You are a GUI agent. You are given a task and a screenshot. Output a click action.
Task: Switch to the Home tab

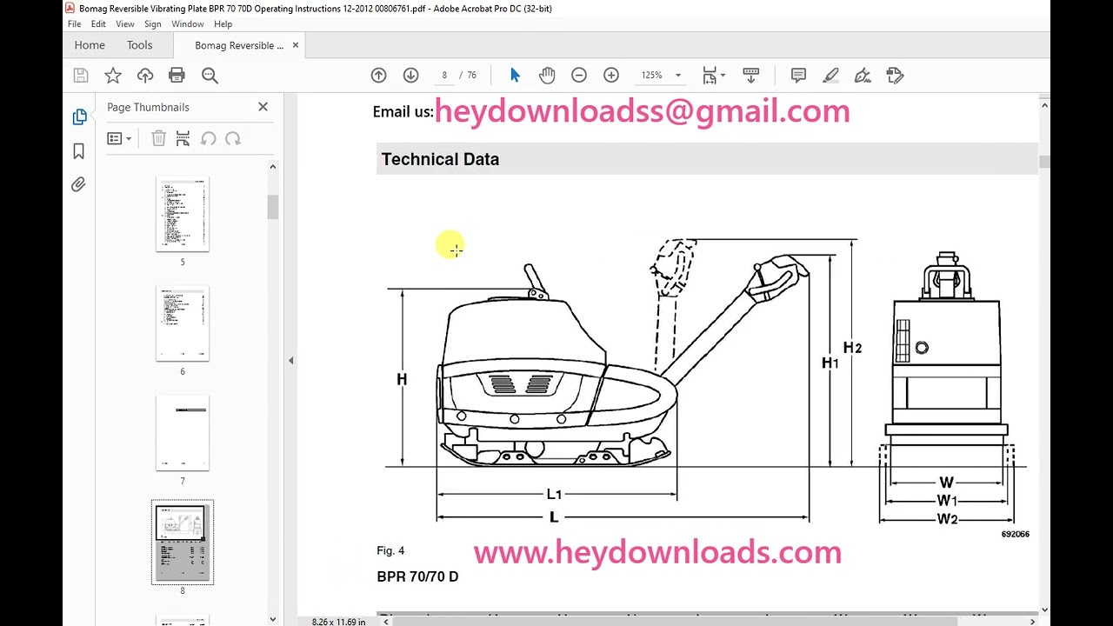[x=90, y=45]
